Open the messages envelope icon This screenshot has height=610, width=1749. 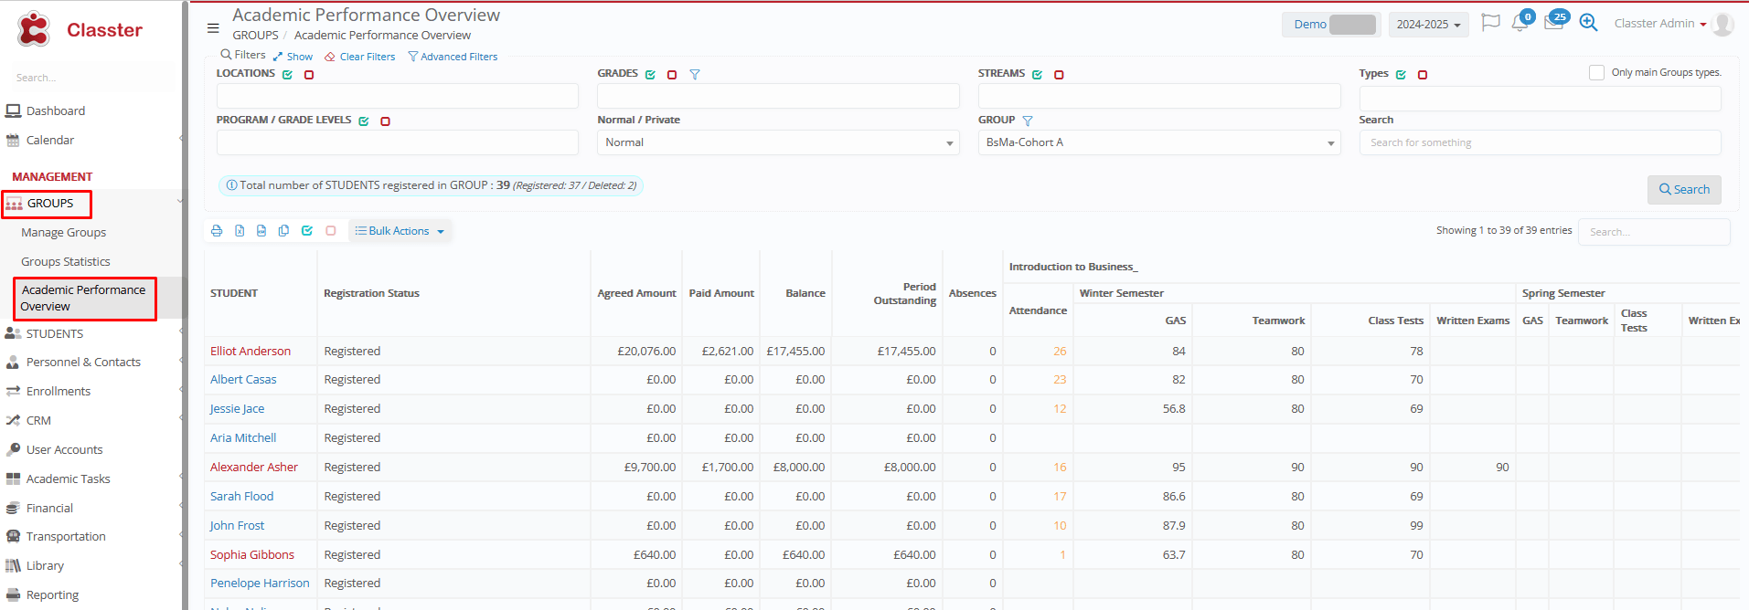click(x=1553, y=24)
